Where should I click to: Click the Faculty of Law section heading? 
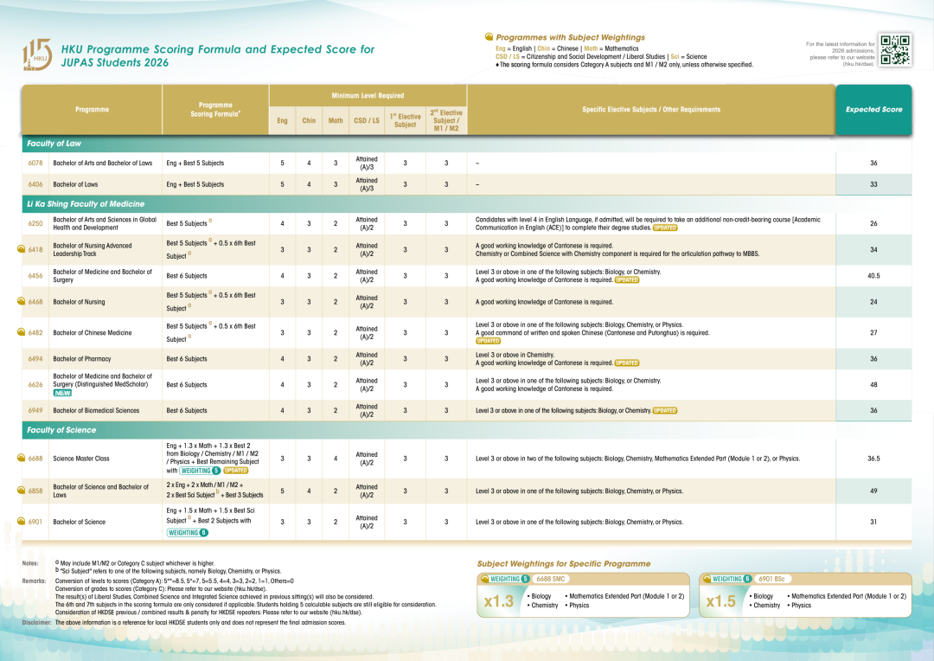pos(54,143)
